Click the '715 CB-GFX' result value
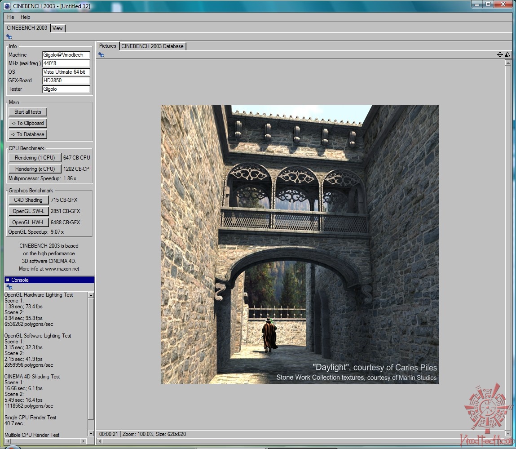 coord(64,200)
